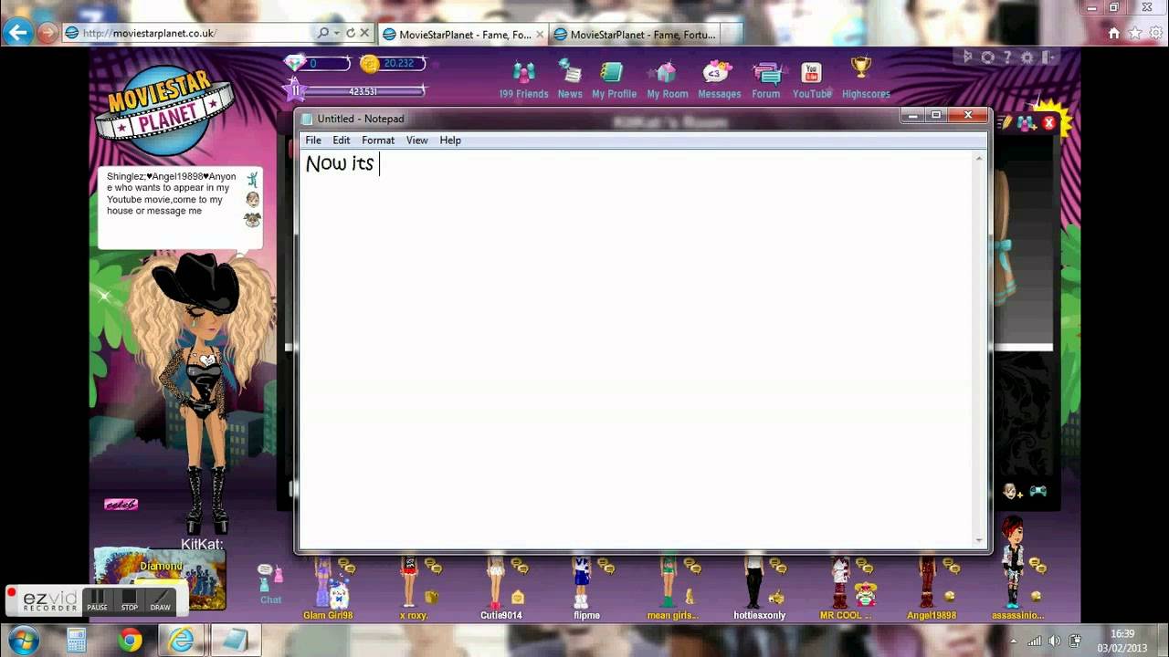1169x657 pixels.
Task: Open My Profile notebook icon
Action: 613,72
